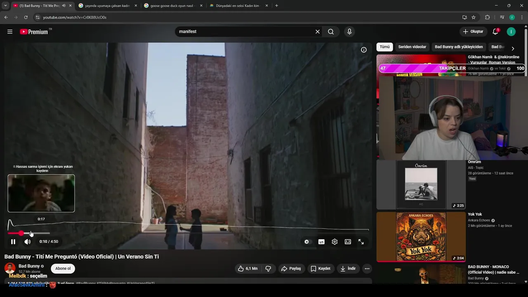Start voice search with the microphone icon
This screenshot has height=297, width=528.
(x=349, y=32)
